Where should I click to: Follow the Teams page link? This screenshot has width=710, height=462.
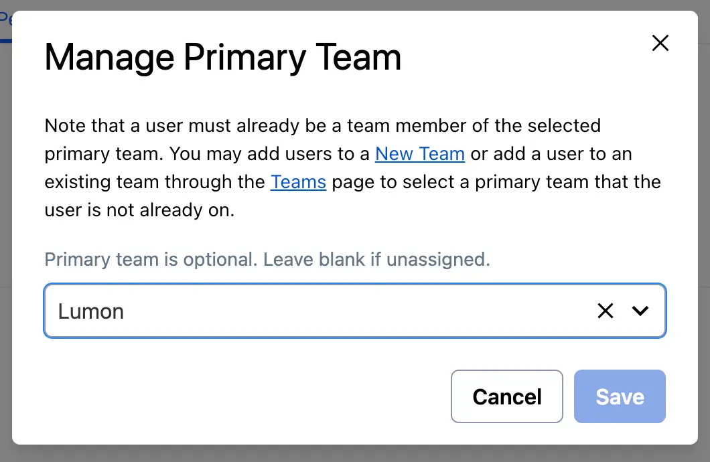(298, 182)
